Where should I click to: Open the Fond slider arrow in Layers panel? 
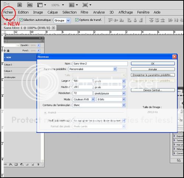39,50
